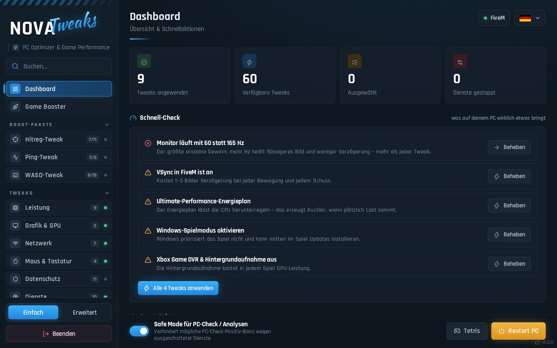Toggle the Hitreg-Tweak status dot

[x=106, y=139]
